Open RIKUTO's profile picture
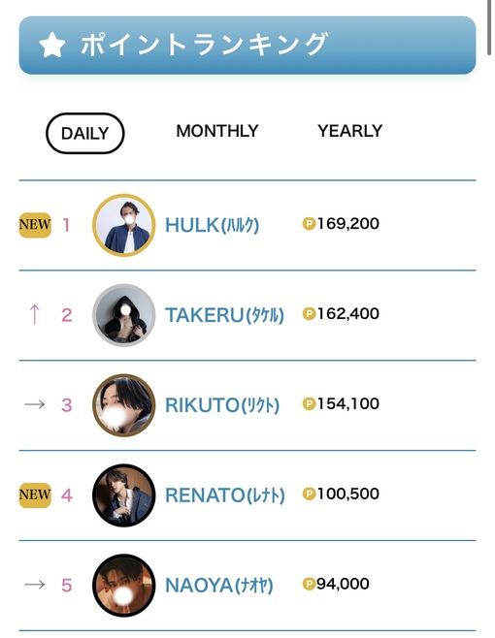Viewport: 495px width, 638px height. (x=124, y=405)
